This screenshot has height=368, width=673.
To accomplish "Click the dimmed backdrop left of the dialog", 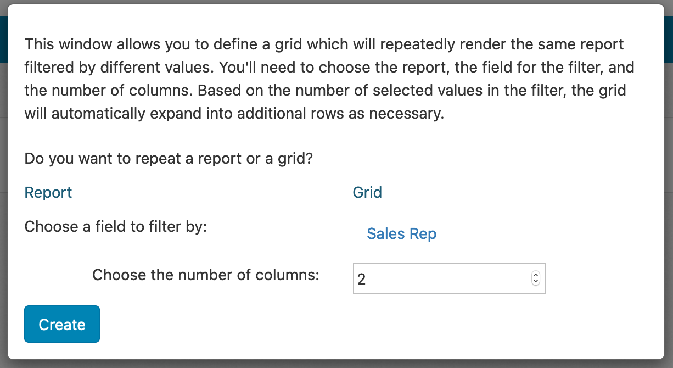I will 3,220.
